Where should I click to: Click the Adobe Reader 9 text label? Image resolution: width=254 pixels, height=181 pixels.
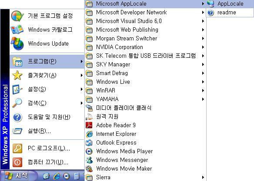(116, 125)
